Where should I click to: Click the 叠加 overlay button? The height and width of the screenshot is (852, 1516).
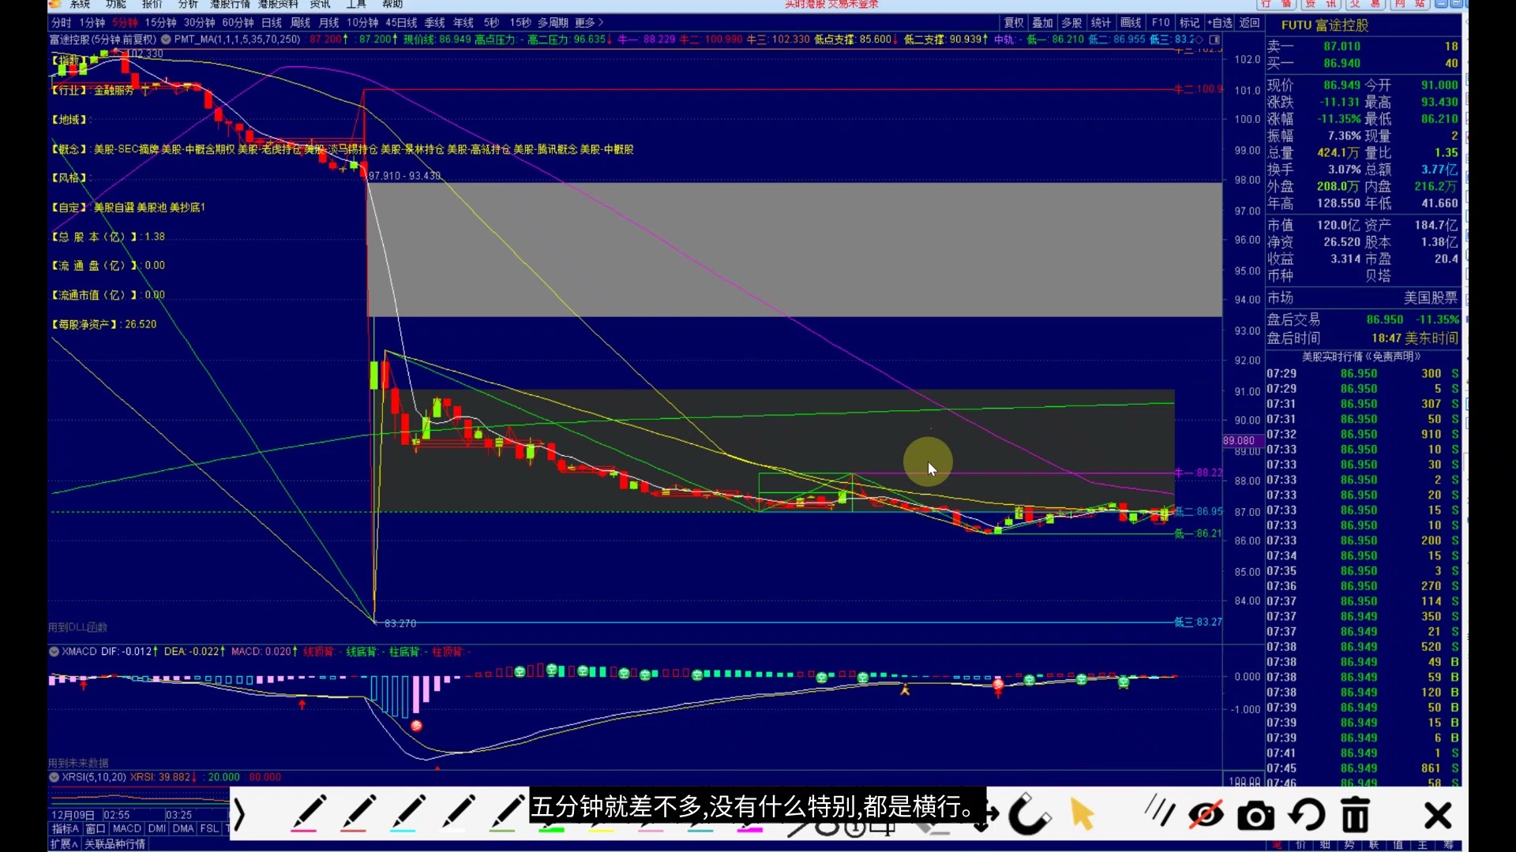tap(1043, 23)
